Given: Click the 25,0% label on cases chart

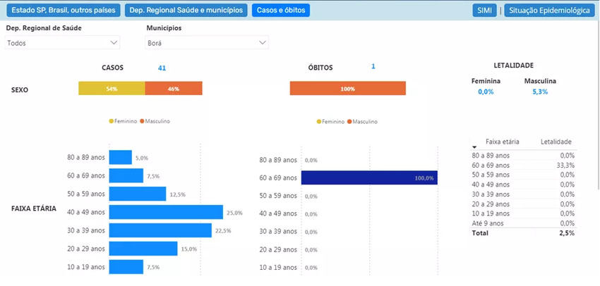Looking at the screenshot, I should click(x=234, y=213).
